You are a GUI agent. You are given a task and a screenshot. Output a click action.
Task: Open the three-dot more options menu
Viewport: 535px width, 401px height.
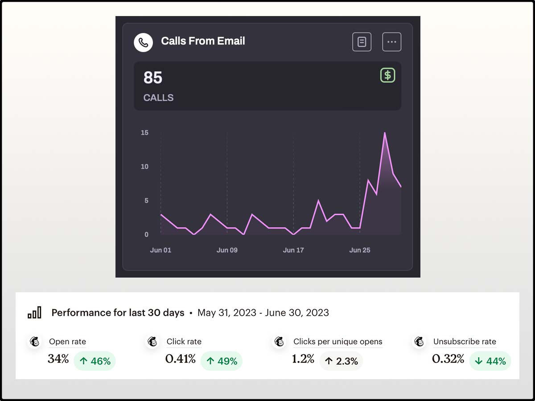coord(391,42)
